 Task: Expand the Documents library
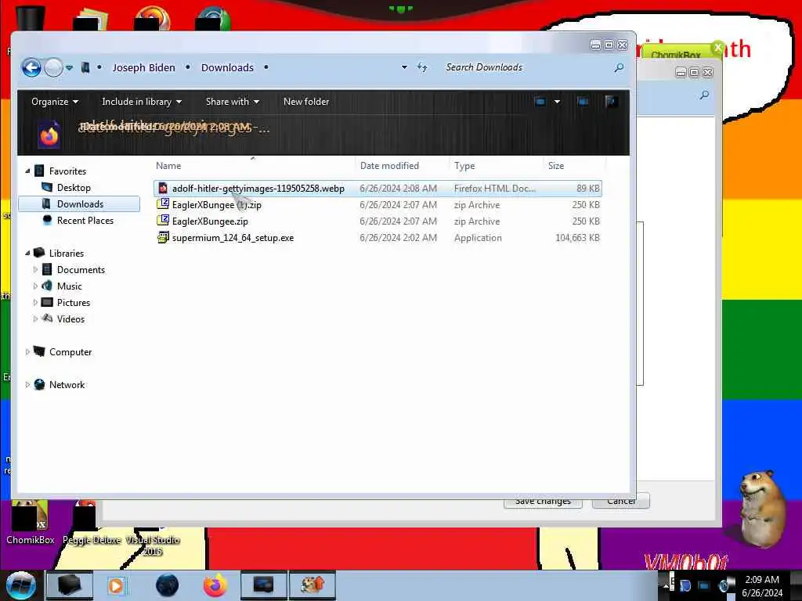pyautogui.click(x=35, y=269)
